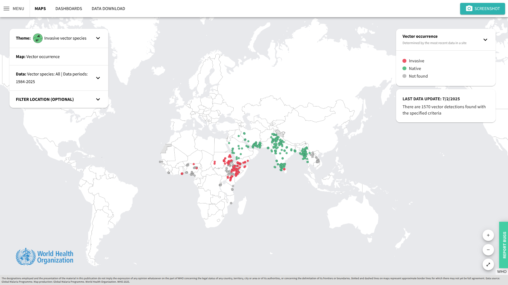Viewport: 508px width, 285px height.
Task: Click the fullscreen expand arrows icon
Action: (x=488, y=264)
